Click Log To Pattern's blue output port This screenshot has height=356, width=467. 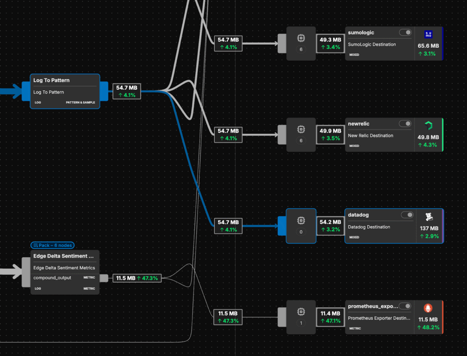pos(104,91)
